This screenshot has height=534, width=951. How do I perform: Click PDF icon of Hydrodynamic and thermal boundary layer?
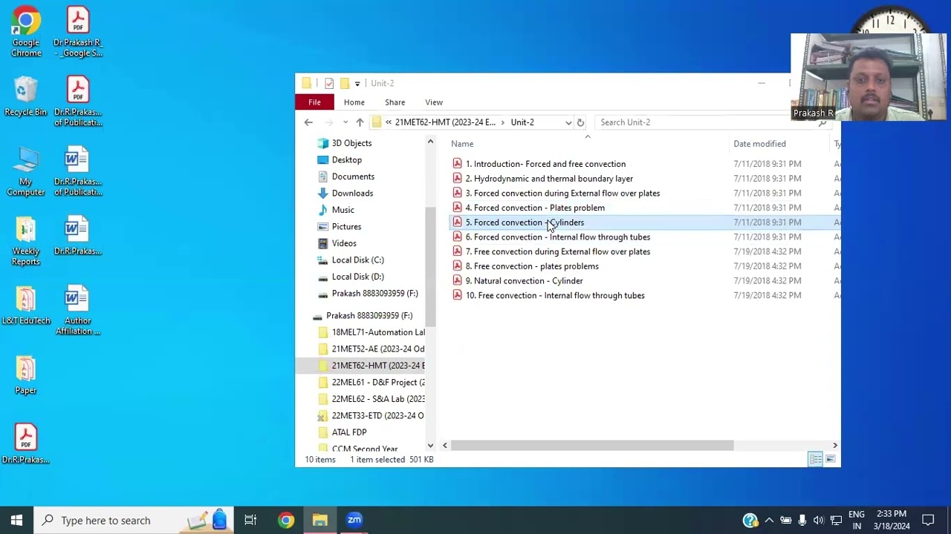pyautogui.click(x=457, y=179)
